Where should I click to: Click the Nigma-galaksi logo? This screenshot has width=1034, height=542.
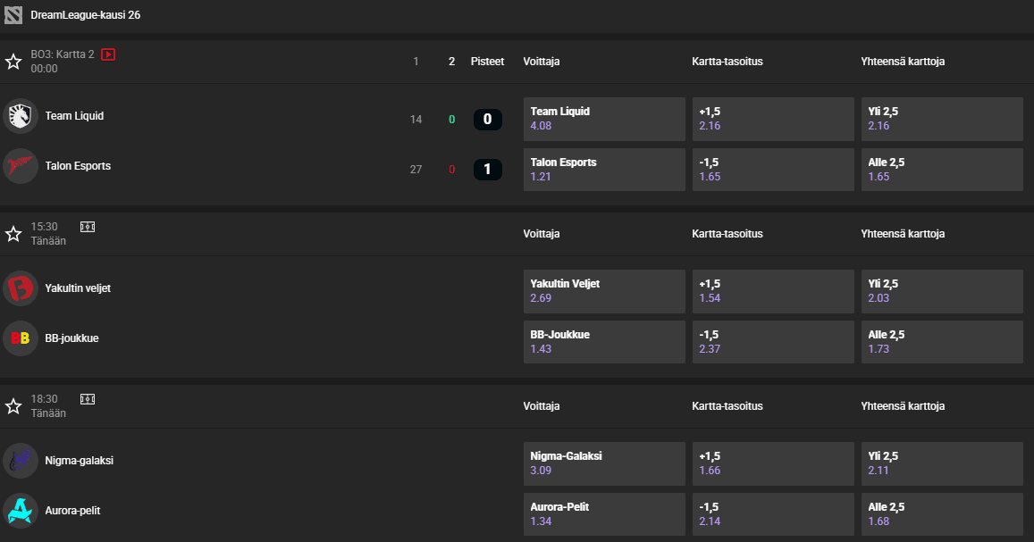[x=21, y=461]
